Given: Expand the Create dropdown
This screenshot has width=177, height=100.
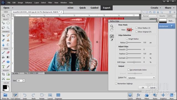Looking at the screenshot, I should click(x=160, y=8).
